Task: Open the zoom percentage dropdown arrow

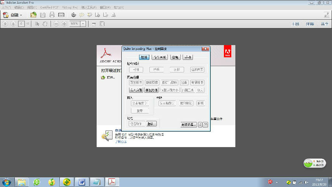Action: tap(83, 24)
